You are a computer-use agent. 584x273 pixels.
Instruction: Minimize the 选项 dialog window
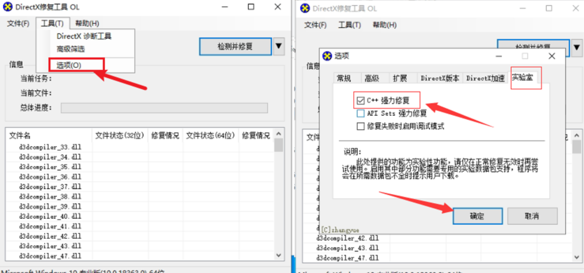click(499, 56)
